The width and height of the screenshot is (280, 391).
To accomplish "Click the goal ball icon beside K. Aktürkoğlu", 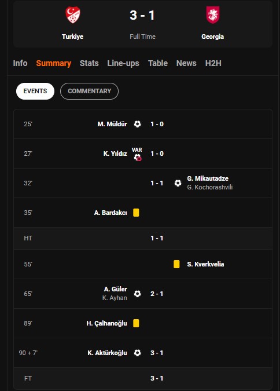I will click(x=137, y=353).
